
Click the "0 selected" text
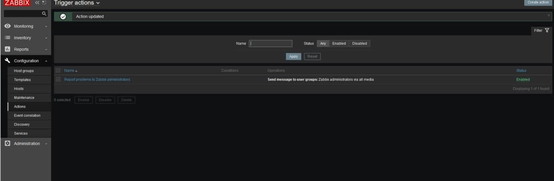click(62, 100)
